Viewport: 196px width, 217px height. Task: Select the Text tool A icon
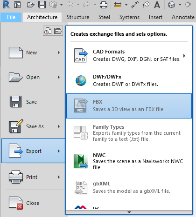click(x=157, y=5)
